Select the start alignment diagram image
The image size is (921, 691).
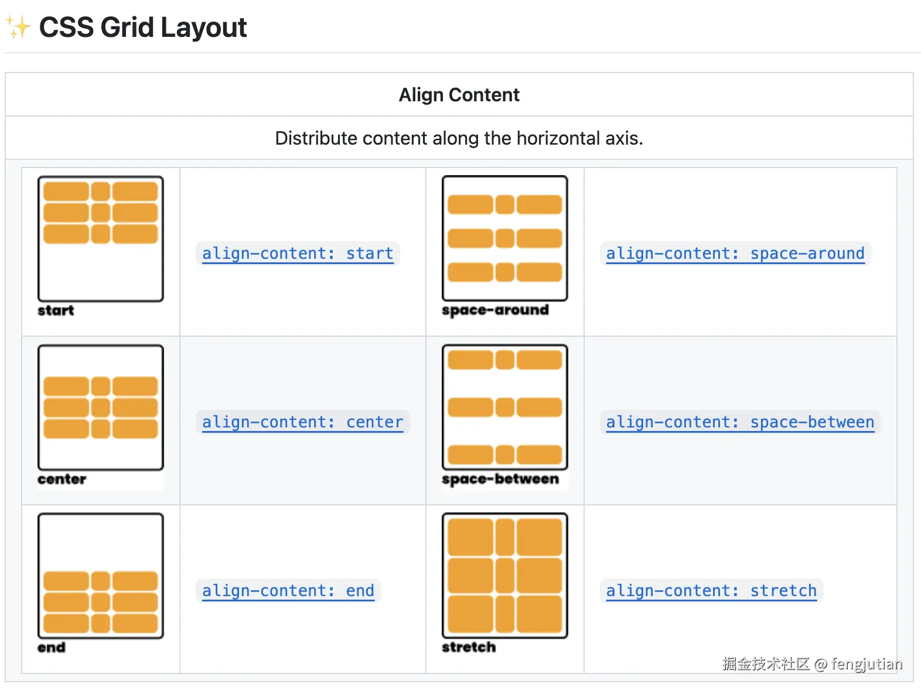pos(101,239)
